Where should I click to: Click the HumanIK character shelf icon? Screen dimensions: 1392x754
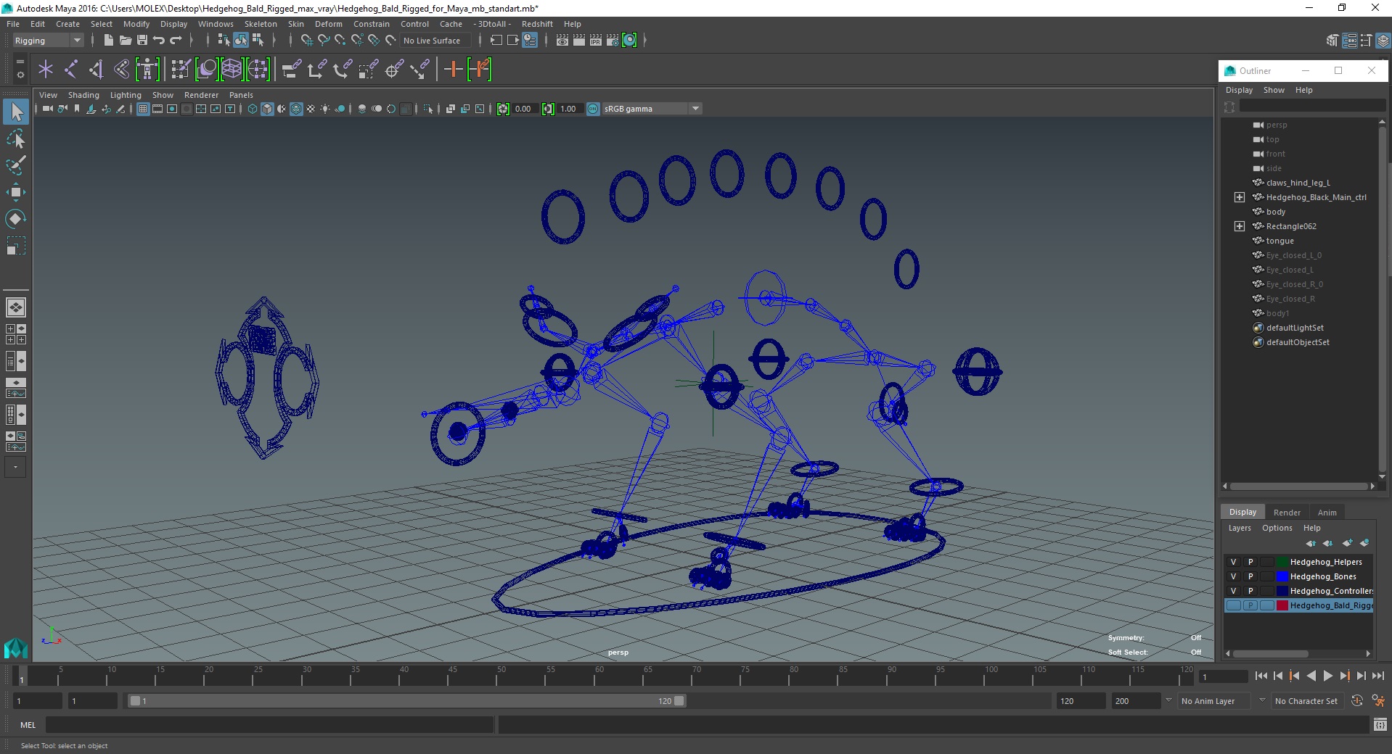pos(147,70)
